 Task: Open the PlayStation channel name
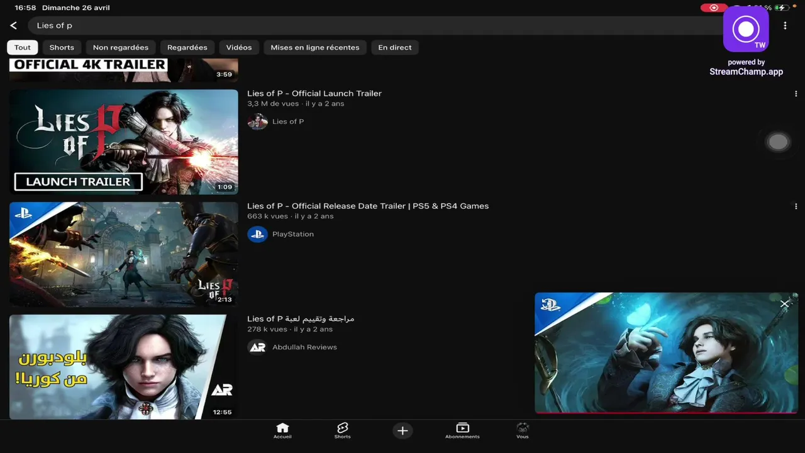pos(293,234)
